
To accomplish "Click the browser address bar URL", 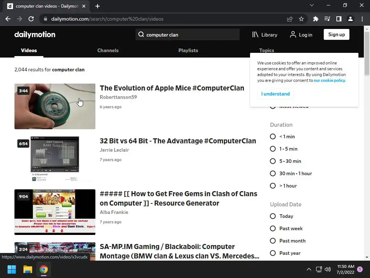I will pyautogui.click(x=107, y=19).
